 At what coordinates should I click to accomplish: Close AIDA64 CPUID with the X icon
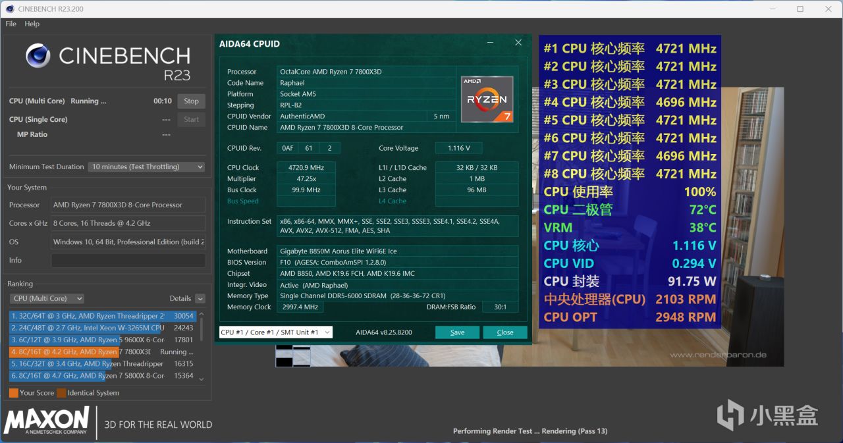(x=518, y=43)
